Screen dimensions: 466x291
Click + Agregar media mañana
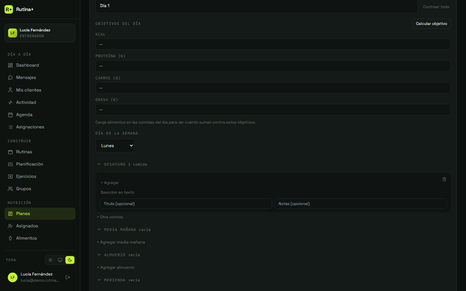pos(121,242)
